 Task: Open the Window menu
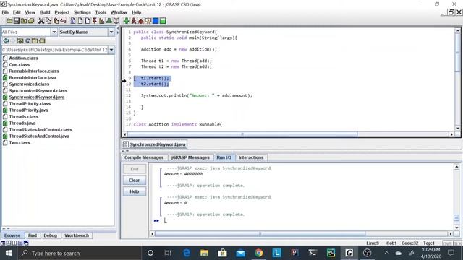[119, 12]
